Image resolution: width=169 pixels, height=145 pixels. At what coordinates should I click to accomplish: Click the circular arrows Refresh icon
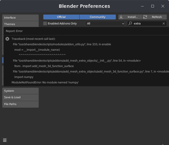[145, 17]
